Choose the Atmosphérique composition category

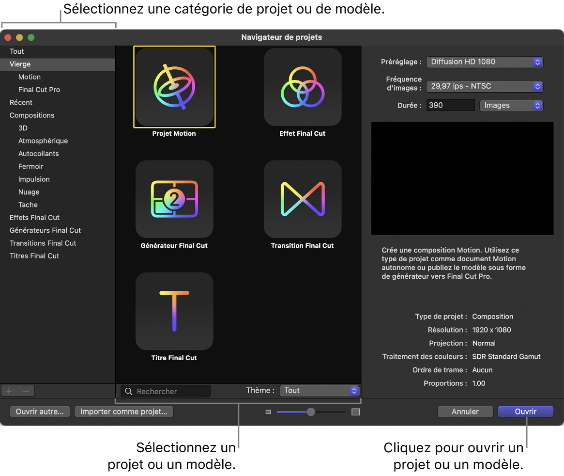coord(43,141)
